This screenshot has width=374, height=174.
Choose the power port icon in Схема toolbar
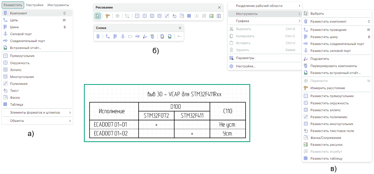[123, 36]
